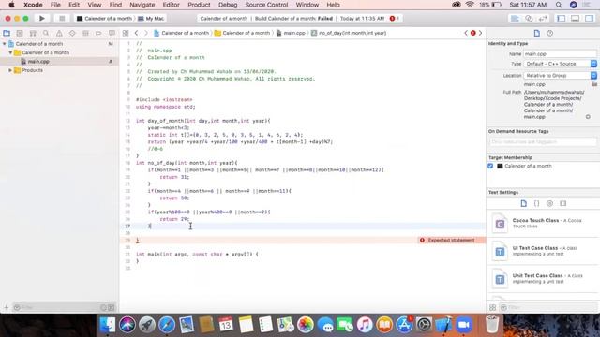Click the Name field containing main.cpp
The image size is (600, 337).
click(561, 54)
